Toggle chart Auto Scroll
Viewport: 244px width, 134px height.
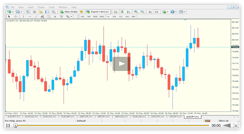150,12
